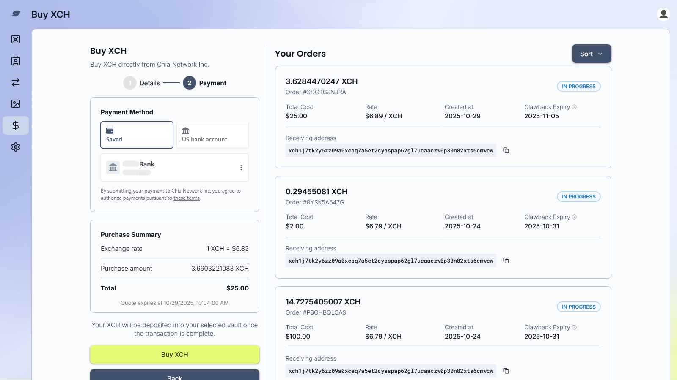Open the three-dot menu on saved bank
Image resolution: width=677 pixels, height=380 pixels.
click(241, 167)
